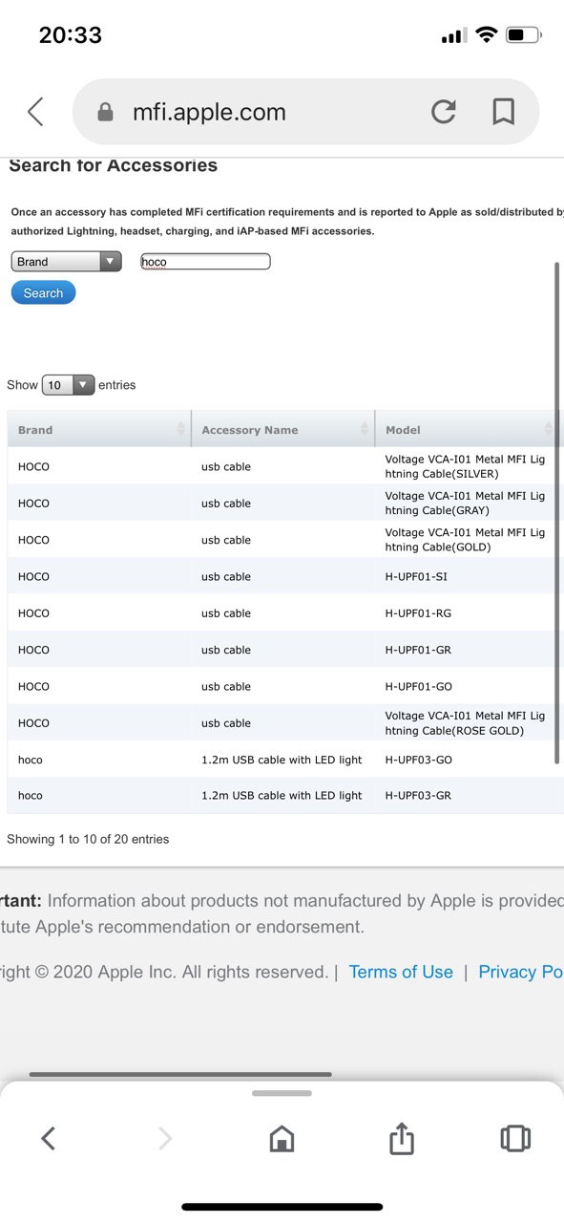
Task: Go back using bottom toolbar arrow
Action: (49, 1138)
